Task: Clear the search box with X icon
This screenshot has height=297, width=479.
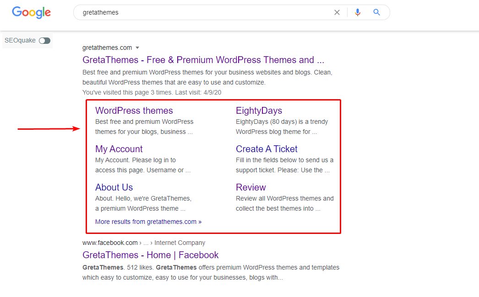Action: (337, 12)
